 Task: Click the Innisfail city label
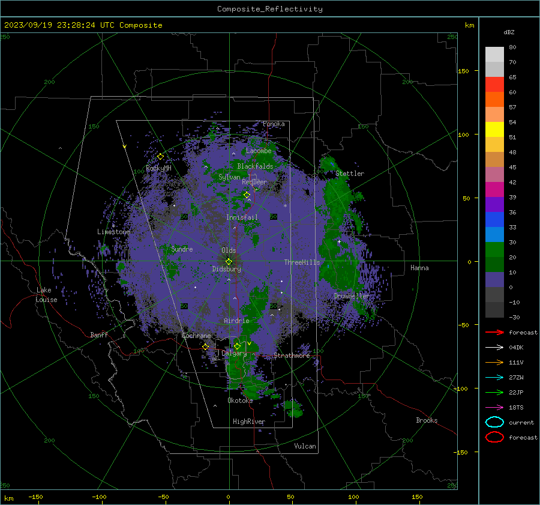pyautogui.click(x=242, y=217)
